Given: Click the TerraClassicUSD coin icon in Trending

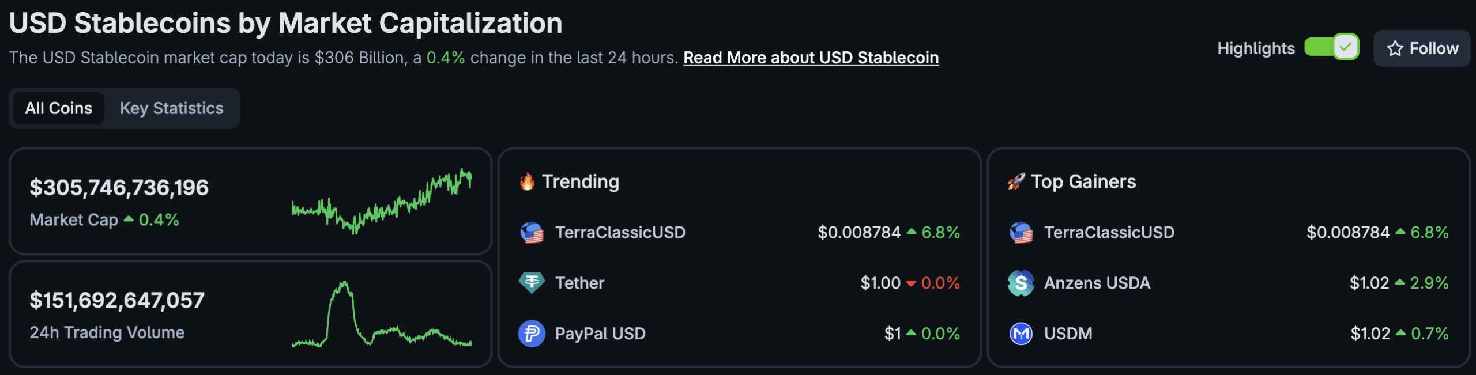Looking at the screenshot, I should click(x=531, y=233).
